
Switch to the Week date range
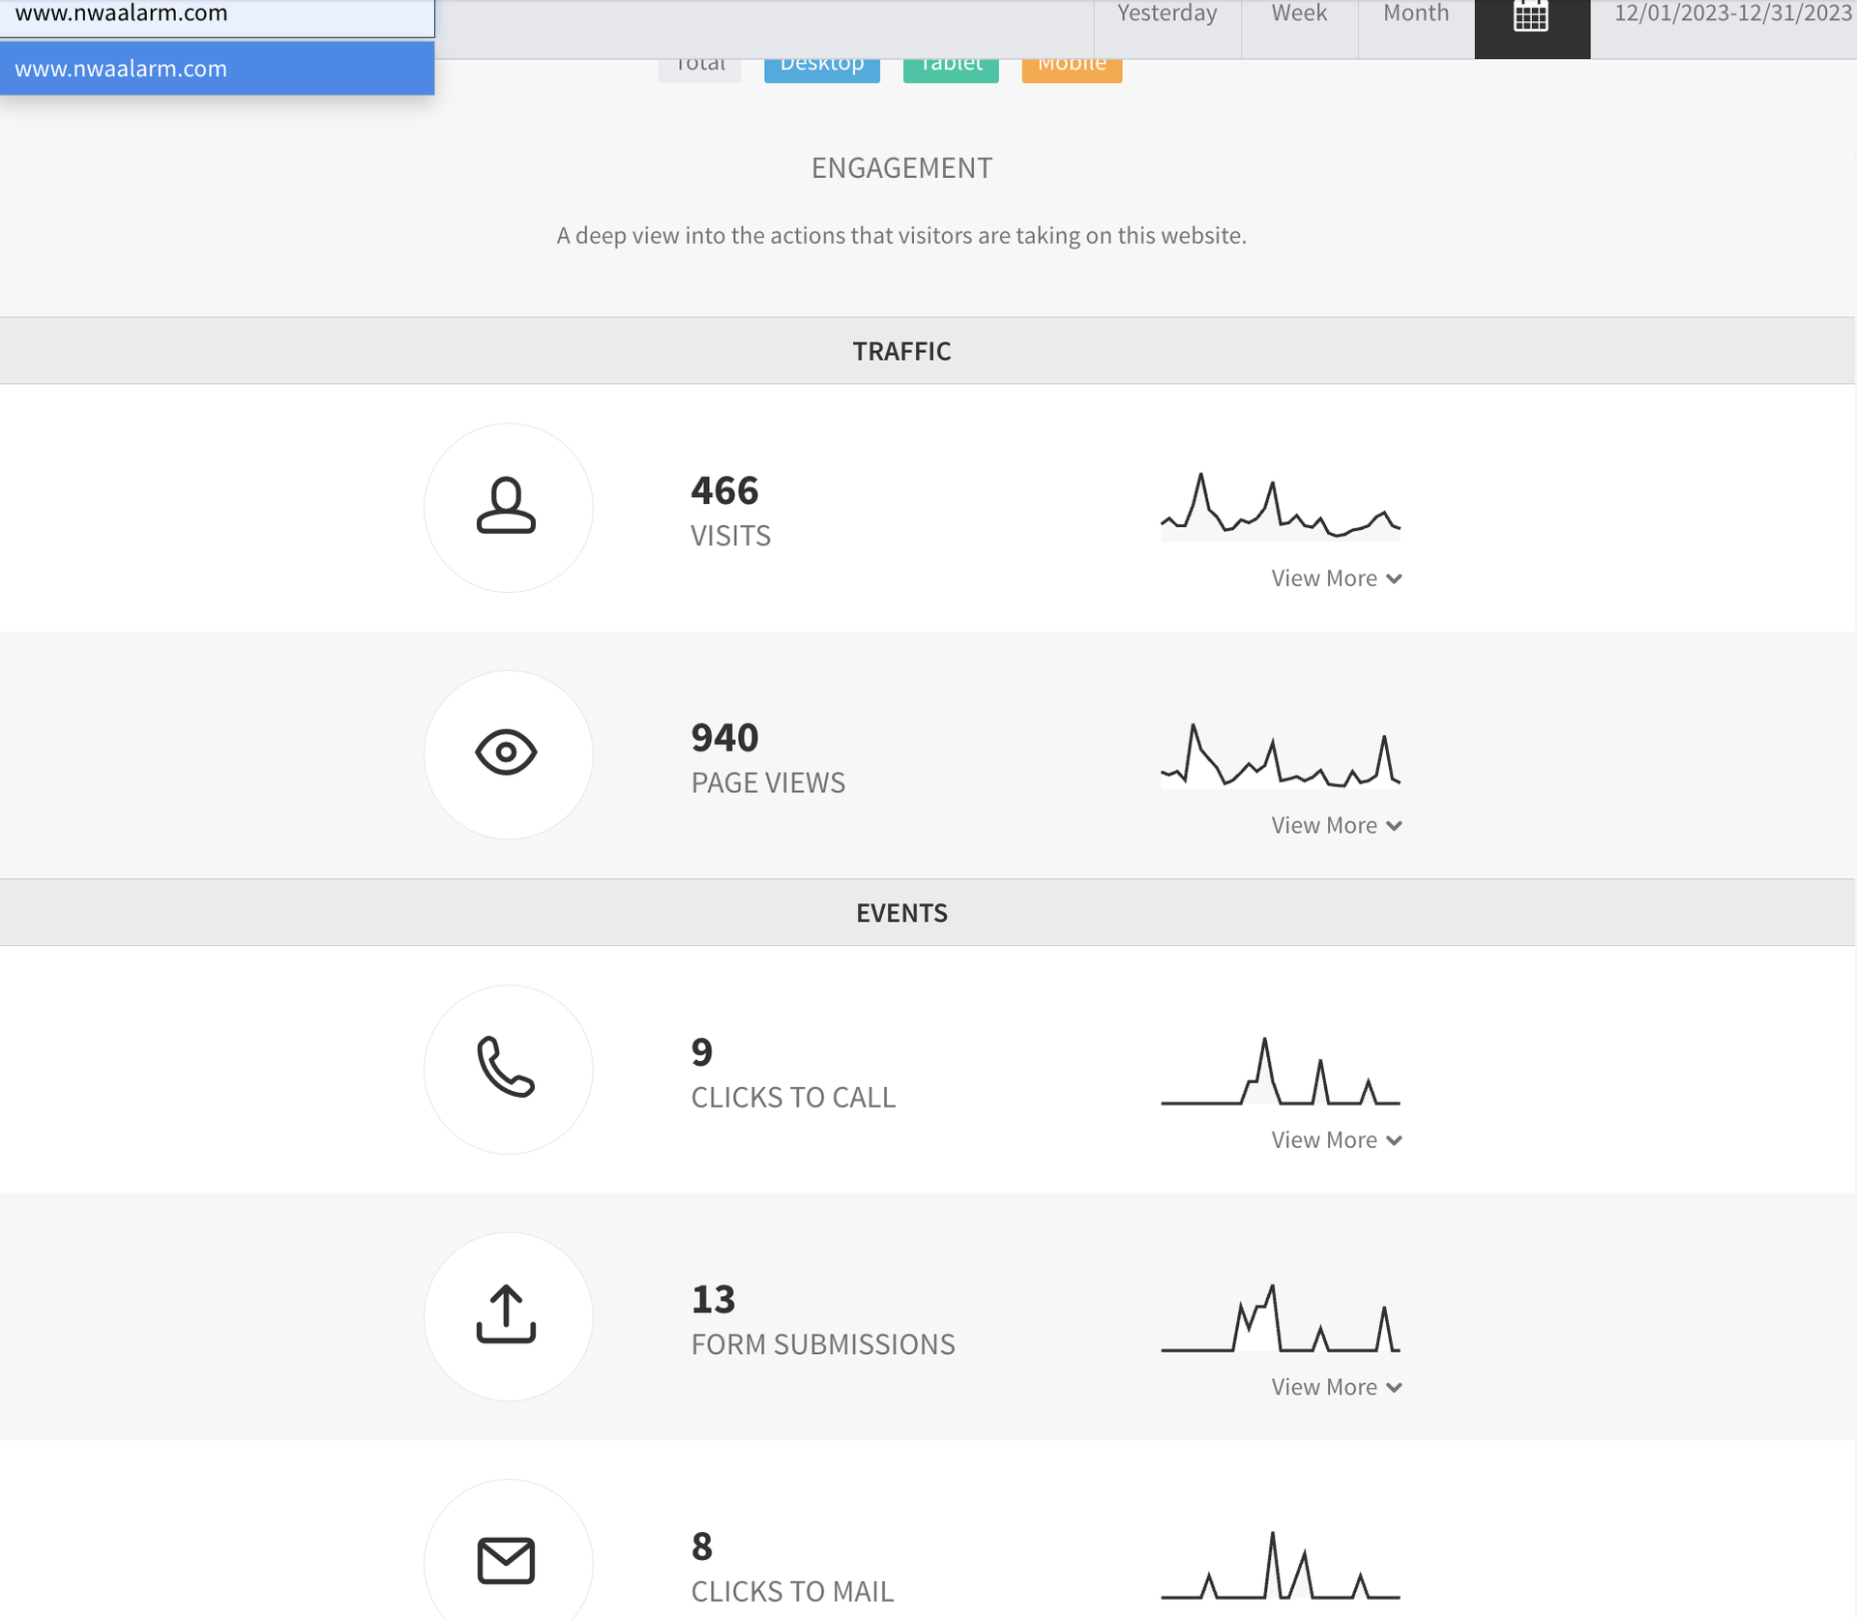(x=1298, y=15)
